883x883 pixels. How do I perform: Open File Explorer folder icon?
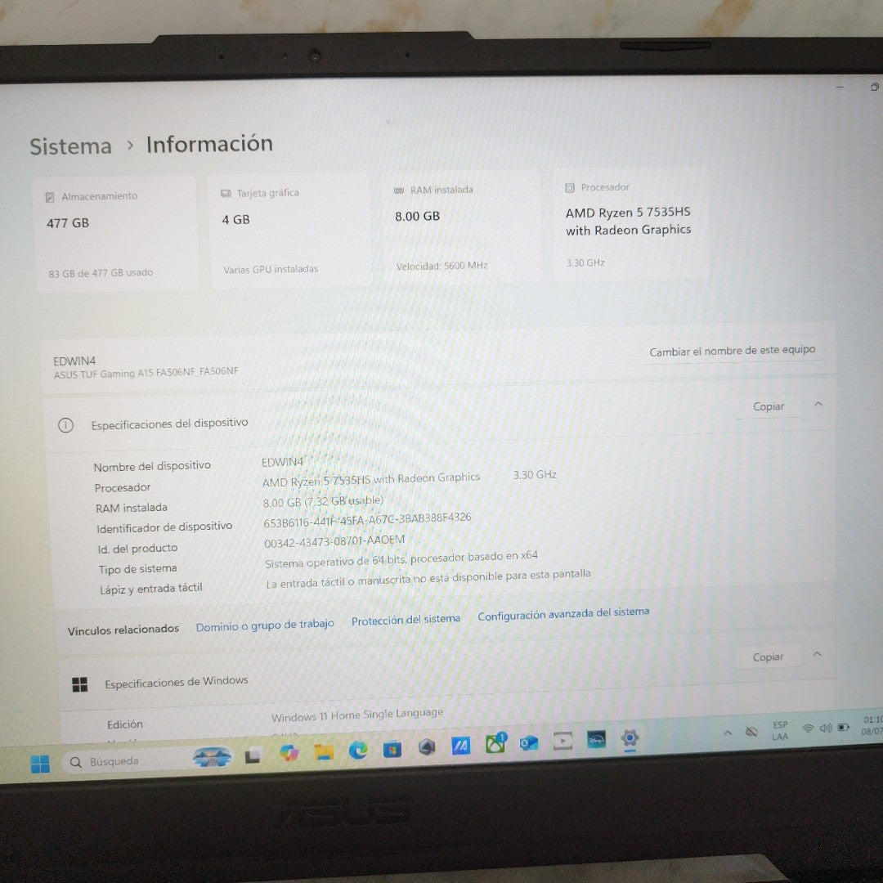tap(324, 752)
